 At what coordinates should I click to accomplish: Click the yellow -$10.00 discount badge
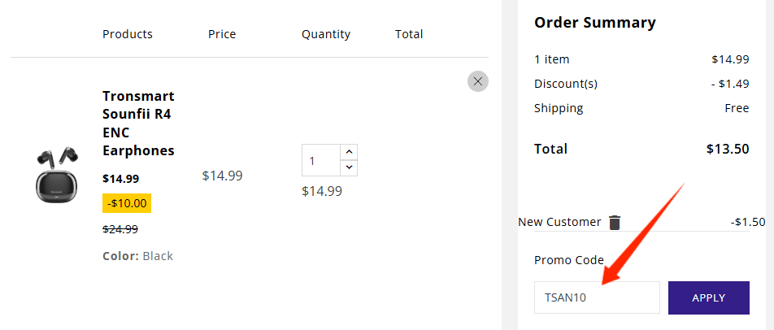point(127,203)
